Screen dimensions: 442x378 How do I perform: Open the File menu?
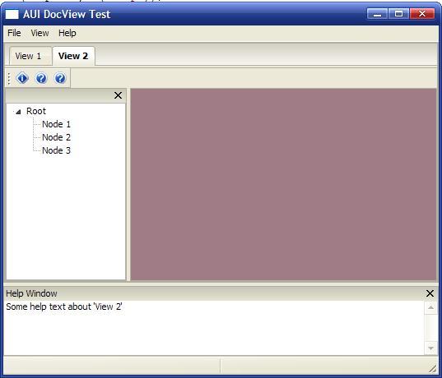[14, 33]
